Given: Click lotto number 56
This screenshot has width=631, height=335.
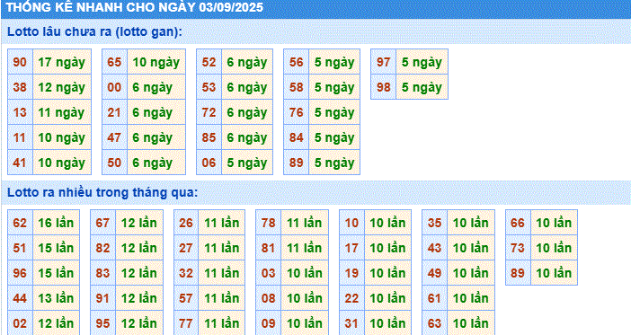Looking at the screenshot, I should click(297, 62).
